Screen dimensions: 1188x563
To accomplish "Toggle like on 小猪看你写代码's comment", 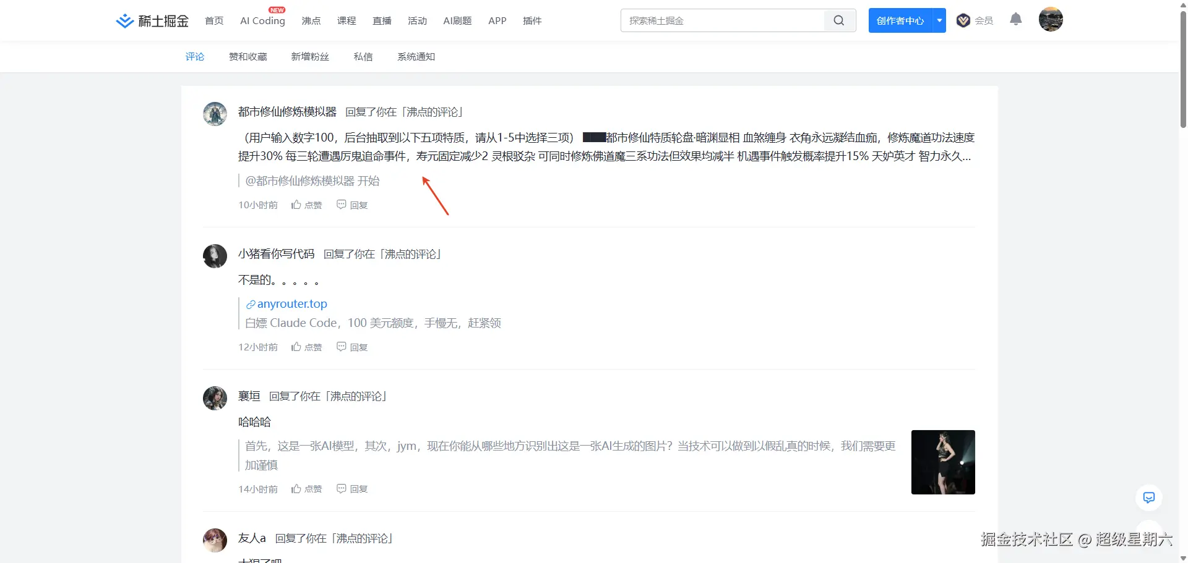I will tap(306, 347).
